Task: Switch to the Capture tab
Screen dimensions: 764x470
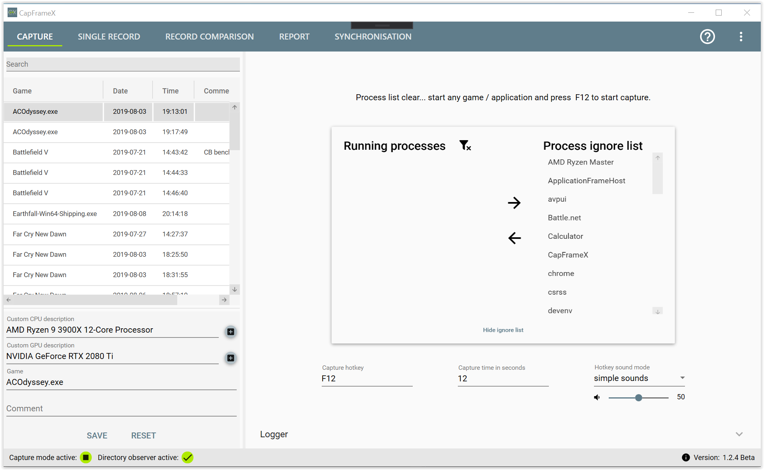Action: [35, 37]
